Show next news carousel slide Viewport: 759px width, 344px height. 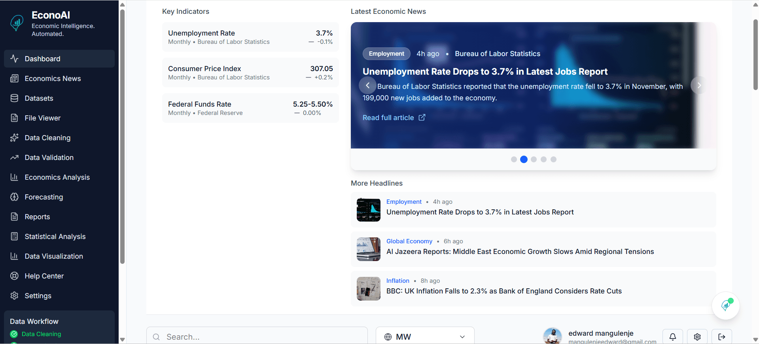(x=699, y=85)
